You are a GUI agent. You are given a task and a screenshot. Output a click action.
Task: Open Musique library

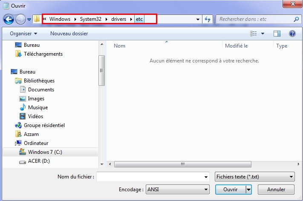(x=38, y=108)
